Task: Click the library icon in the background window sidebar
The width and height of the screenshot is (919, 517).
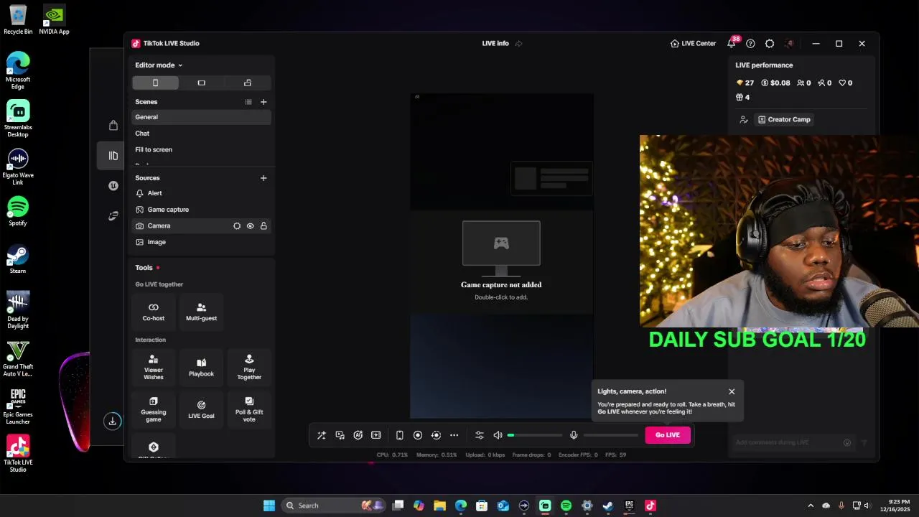Action: [113, 156]
